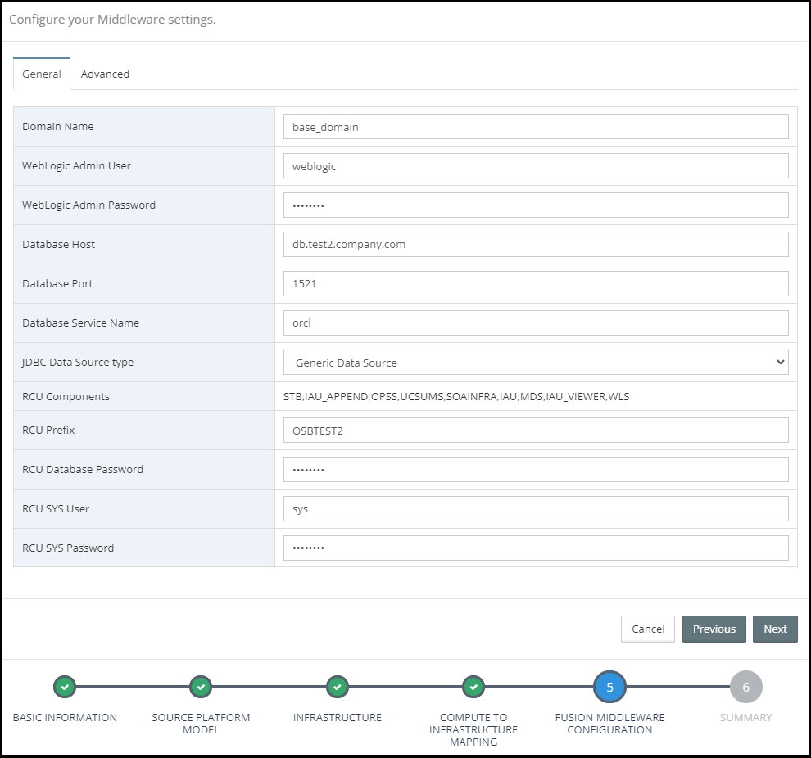
Task: Select the General tab
Action: point(42,74)
